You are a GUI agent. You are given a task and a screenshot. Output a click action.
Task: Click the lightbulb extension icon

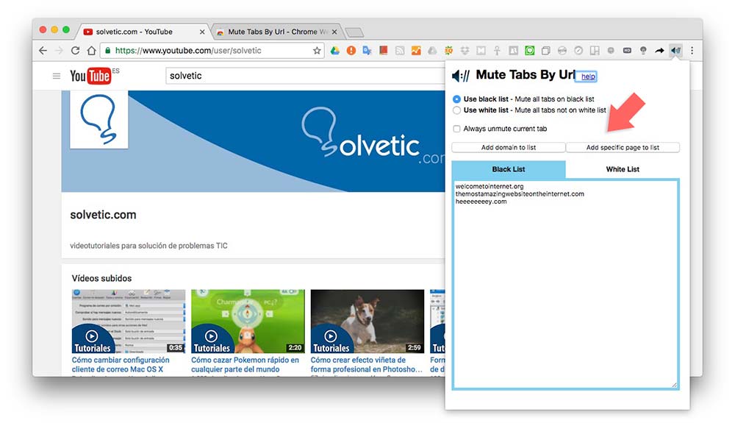(x=643, y=51)
